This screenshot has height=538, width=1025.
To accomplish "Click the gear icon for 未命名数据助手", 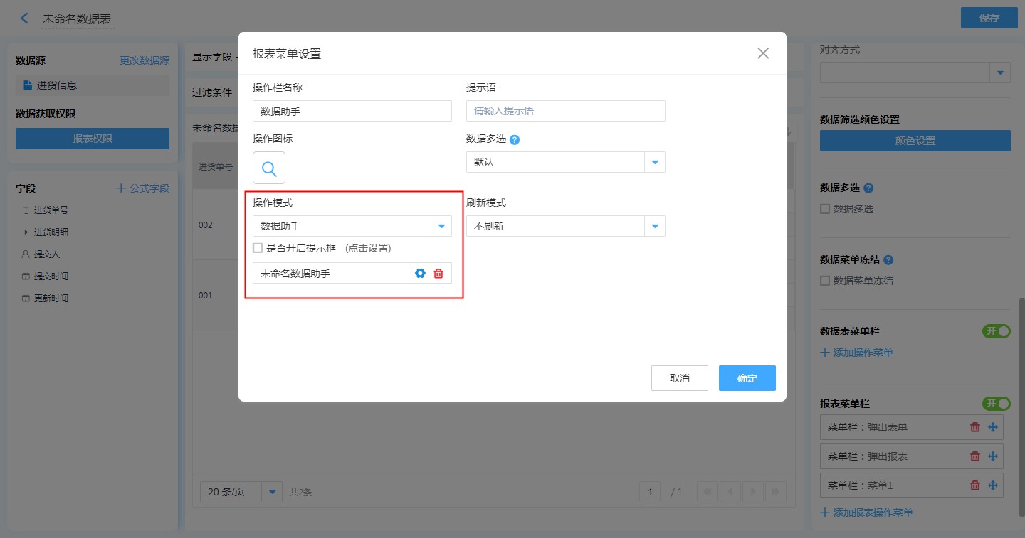I will click(420, 273).
